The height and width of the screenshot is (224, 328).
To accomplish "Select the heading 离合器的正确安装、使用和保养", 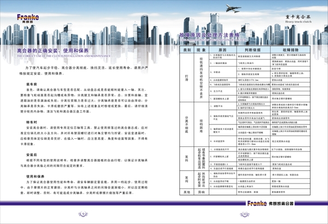I will point(53,51).
